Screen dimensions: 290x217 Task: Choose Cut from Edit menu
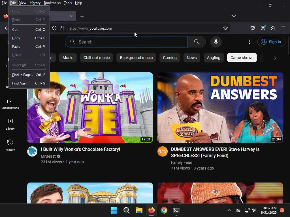pyautogui.click(x=29, y=29)
